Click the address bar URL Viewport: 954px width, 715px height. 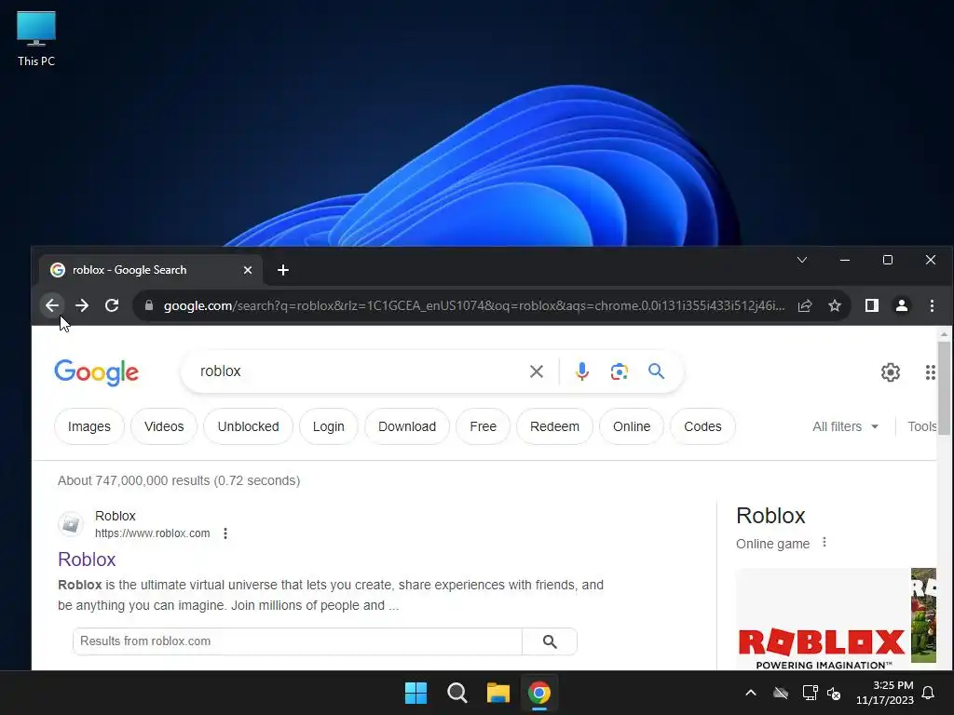[474, 305]
